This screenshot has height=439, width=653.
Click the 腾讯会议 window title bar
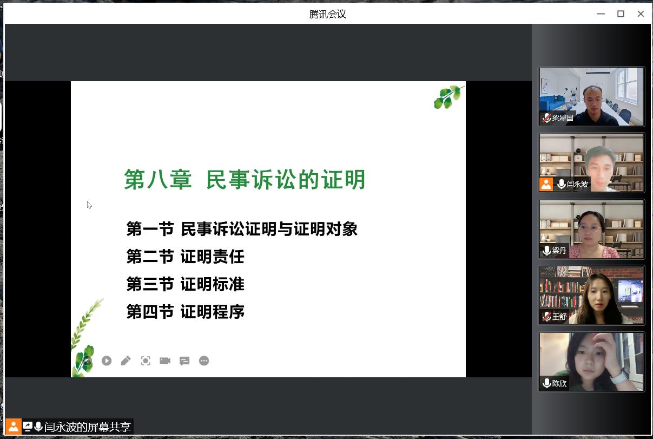(x=327, y=14)
